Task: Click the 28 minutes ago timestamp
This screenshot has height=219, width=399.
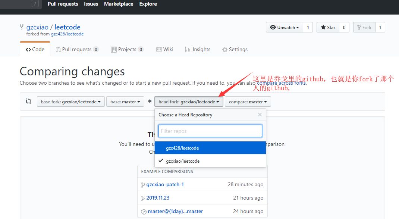Action: coord(246,184)
